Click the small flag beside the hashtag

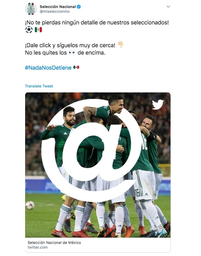pyautogui.click(x=76, y=67)
